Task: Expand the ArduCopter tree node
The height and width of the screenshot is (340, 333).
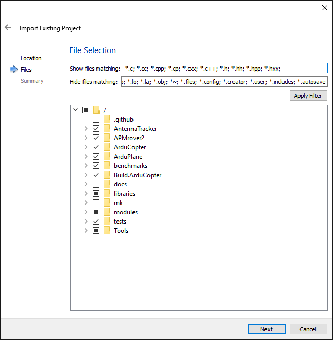Action: [x=86, y=147]
